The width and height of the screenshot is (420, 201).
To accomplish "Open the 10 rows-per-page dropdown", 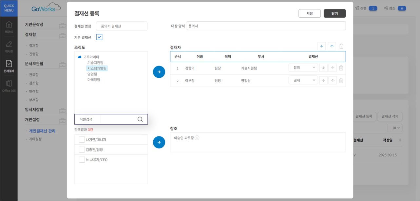I will pyautogui.click(x=395, y=128).
